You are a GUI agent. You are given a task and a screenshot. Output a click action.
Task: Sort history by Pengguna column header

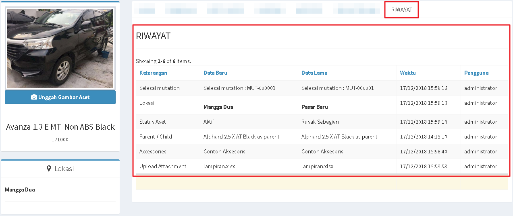pos(476,73)
